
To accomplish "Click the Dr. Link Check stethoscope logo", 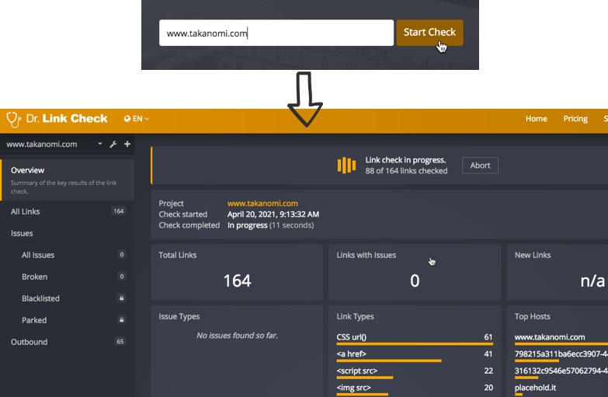I will coord(14,119).
